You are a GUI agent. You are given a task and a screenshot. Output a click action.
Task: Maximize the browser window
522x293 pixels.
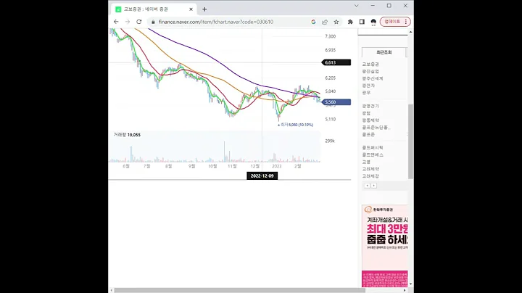[x=389, y=6]
